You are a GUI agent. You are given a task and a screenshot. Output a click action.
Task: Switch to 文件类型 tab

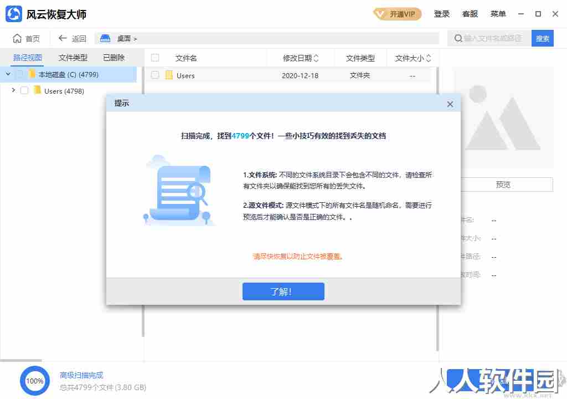pyautogui.click(x=73, y=58)
